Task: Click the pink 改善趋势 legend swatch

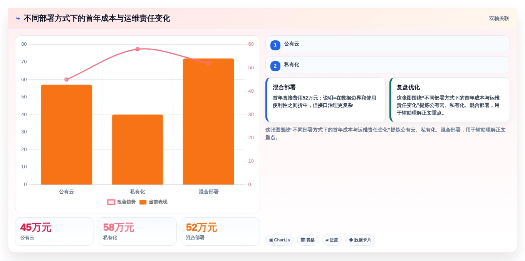Action: coord(111,202)
